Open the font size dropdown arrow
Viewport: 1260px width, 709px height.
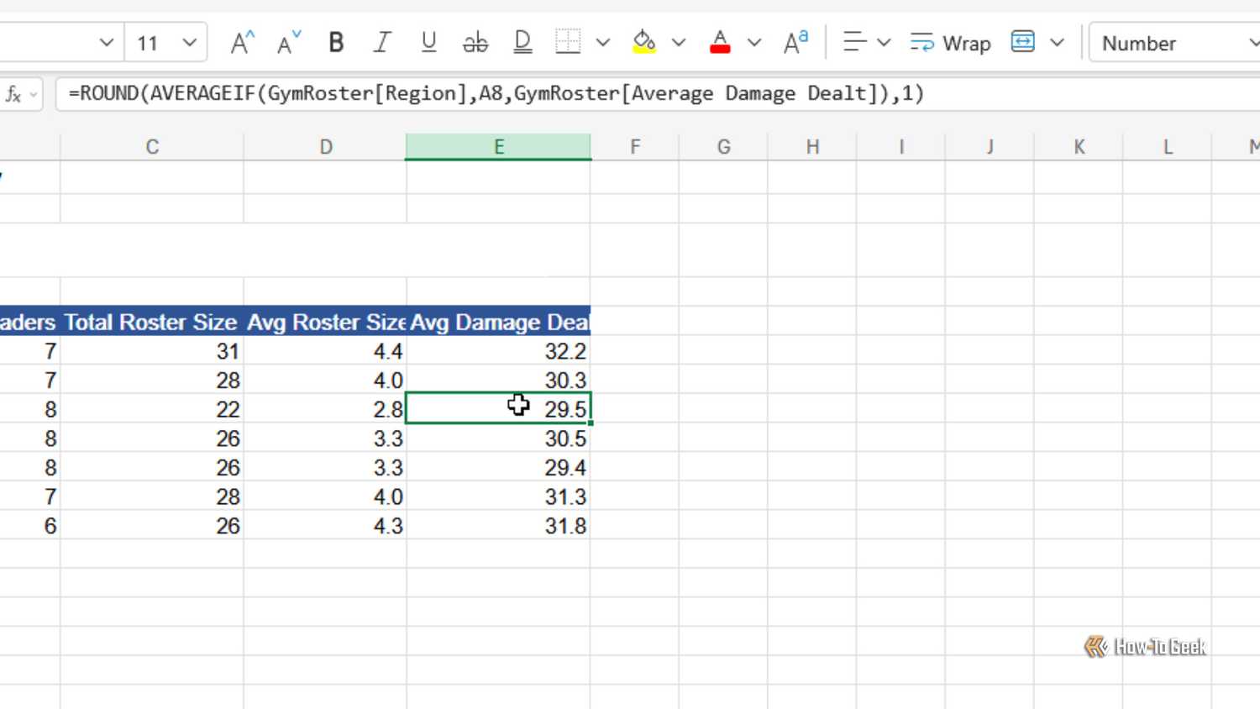click(190, 43)
